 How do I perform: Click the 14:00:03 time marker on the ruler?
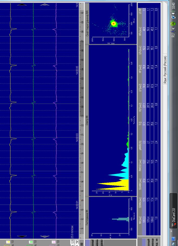coord(77,138)
